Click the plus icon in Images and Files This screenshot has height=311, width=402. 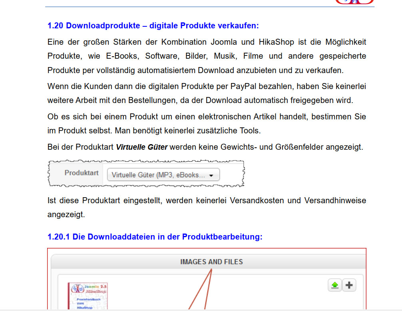[x=349, y=285]
